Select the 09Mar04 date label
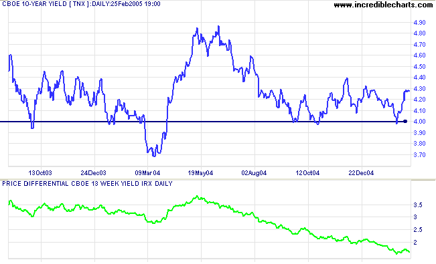This screenshot has width=436, height=264. click(x=147, y=173)
